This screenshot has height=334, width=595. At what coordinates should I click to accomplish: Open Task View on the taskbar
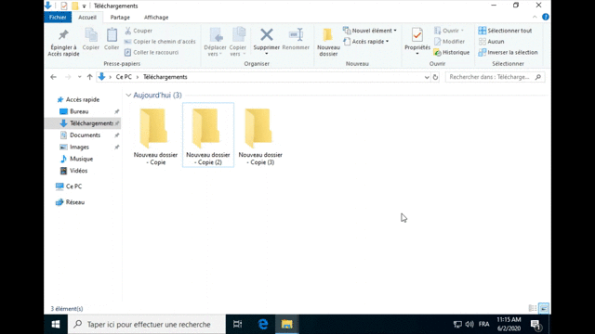tap(238, 324)
